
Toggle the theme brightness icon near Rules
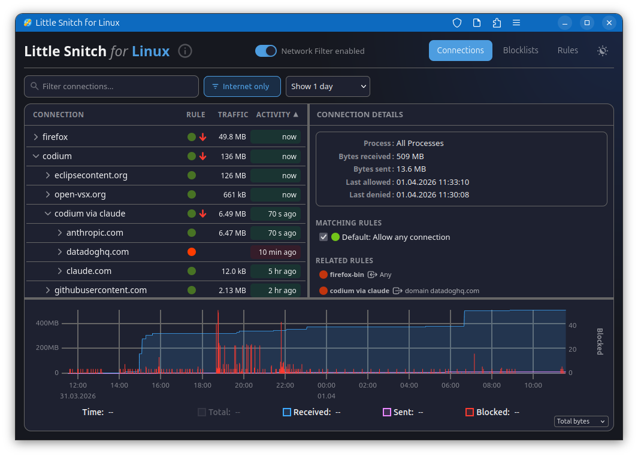coord(602,51)
